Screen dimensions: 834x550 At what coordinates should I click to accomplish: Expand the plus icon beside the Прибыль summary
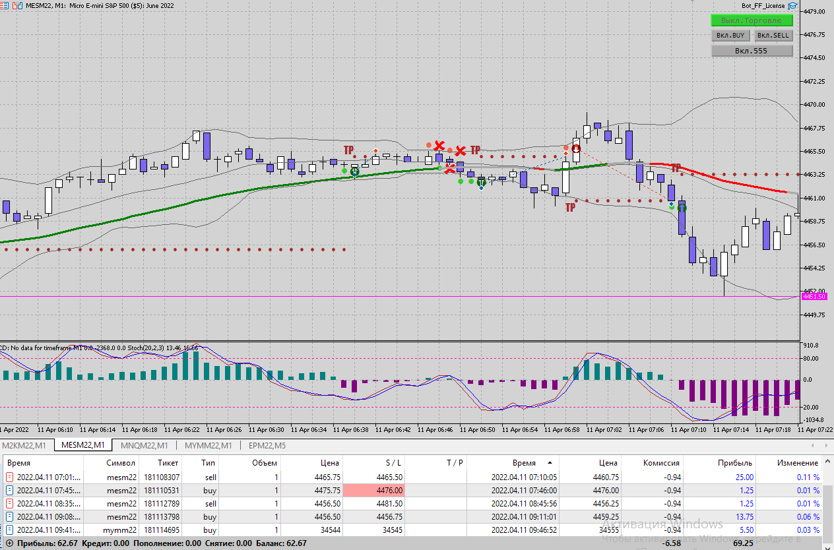click(x=9, y=543)
